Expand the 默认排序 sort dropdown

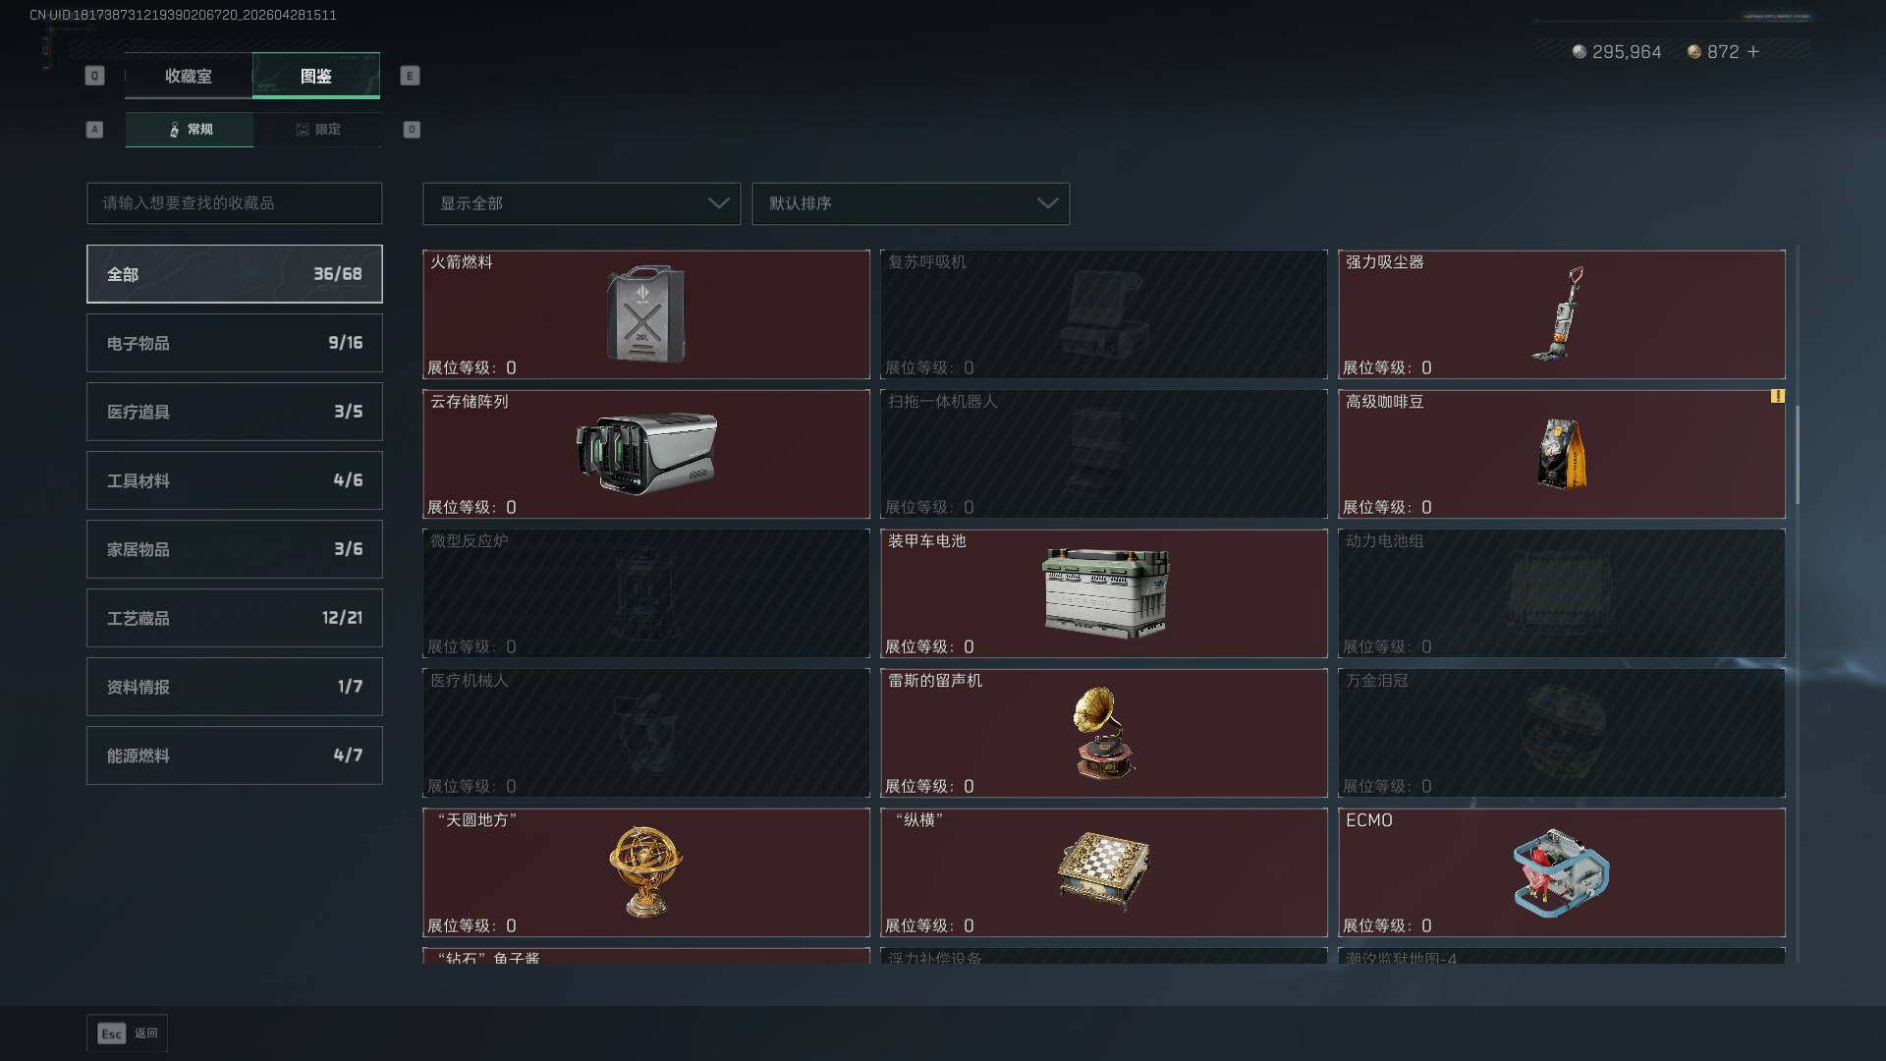point(911,203)
